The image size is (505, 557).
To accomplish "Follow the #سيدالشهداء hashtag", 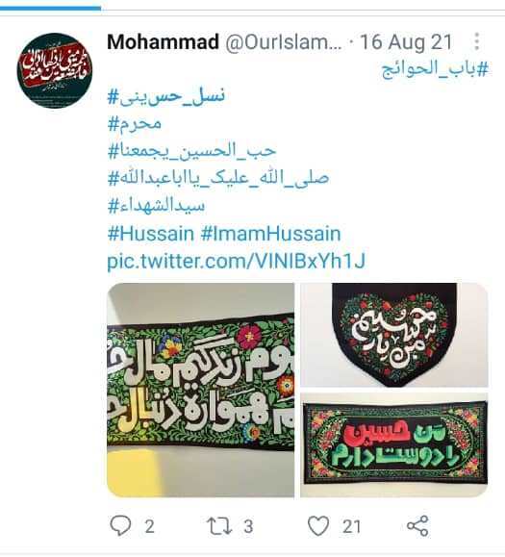I will coord(156,206).
